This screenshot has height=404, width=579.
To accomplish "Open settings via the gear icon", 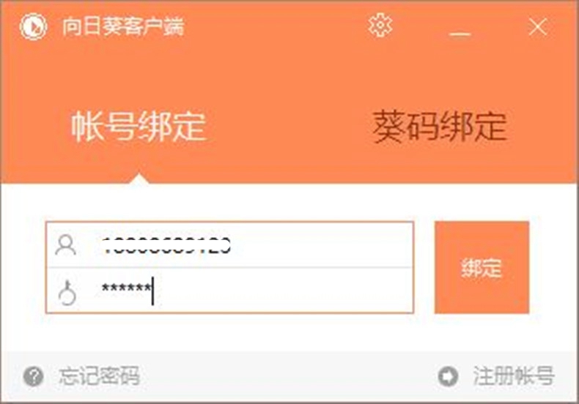I will tap(380, 25).
